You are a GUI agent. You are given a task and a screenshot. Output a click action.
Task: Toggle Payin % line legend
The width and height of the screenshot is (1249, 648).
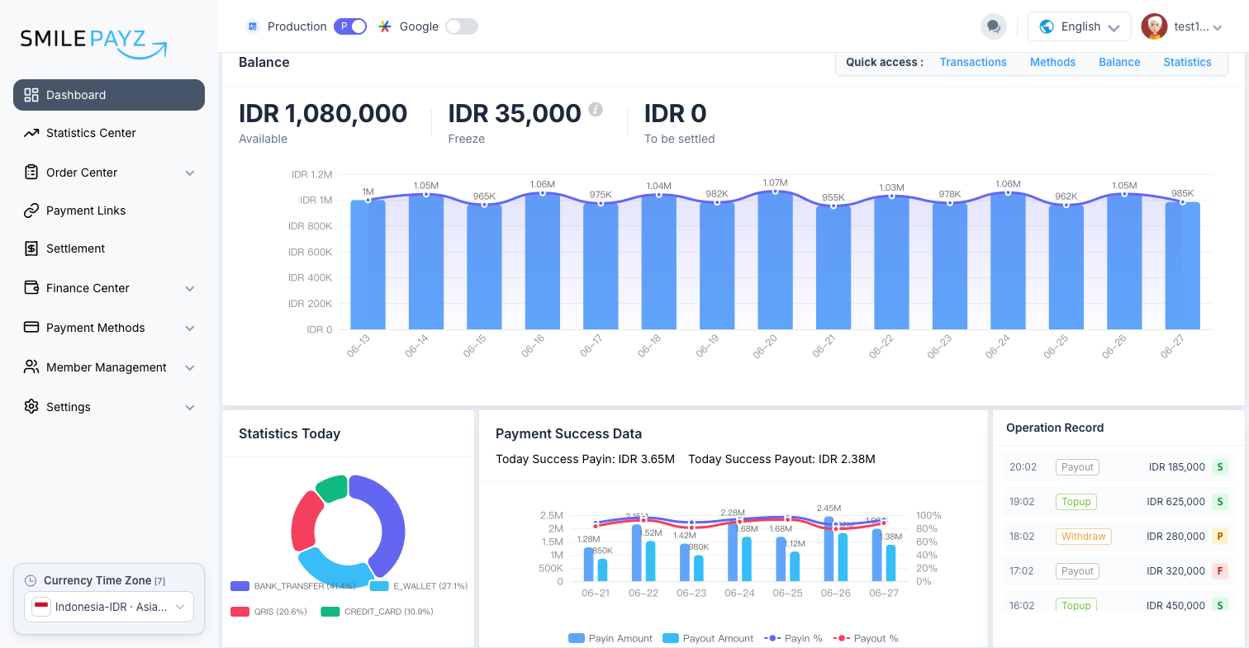click(794, 638)
